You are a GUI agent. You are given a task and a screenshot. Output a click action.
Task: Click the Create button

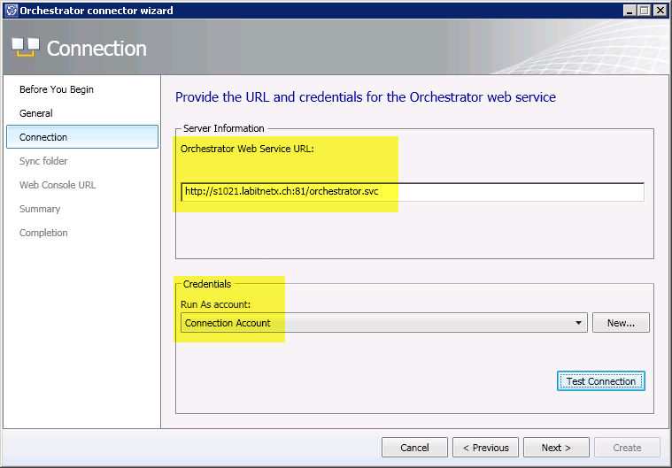click(627, 448)
